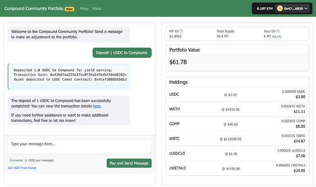
Task: Click the $14.87 WBTC value
Action: click(x=299, y=141)
